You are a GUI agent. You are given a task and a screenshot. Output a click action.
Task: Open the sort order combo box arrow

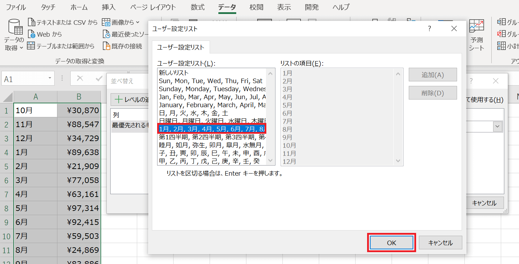(x=497, y=126)
